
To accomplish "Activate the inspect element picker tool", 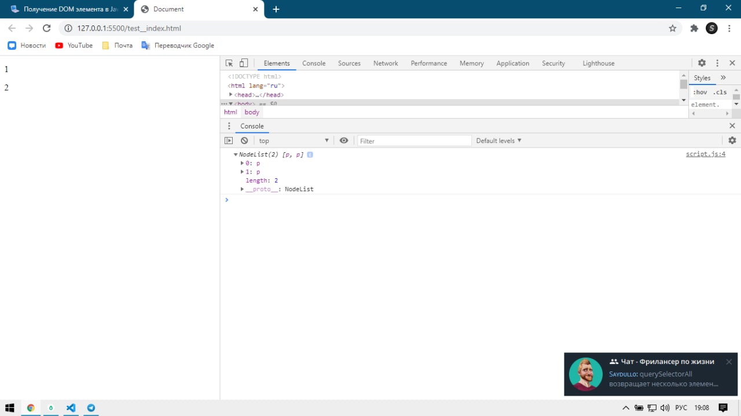I will tap(229, 63).
